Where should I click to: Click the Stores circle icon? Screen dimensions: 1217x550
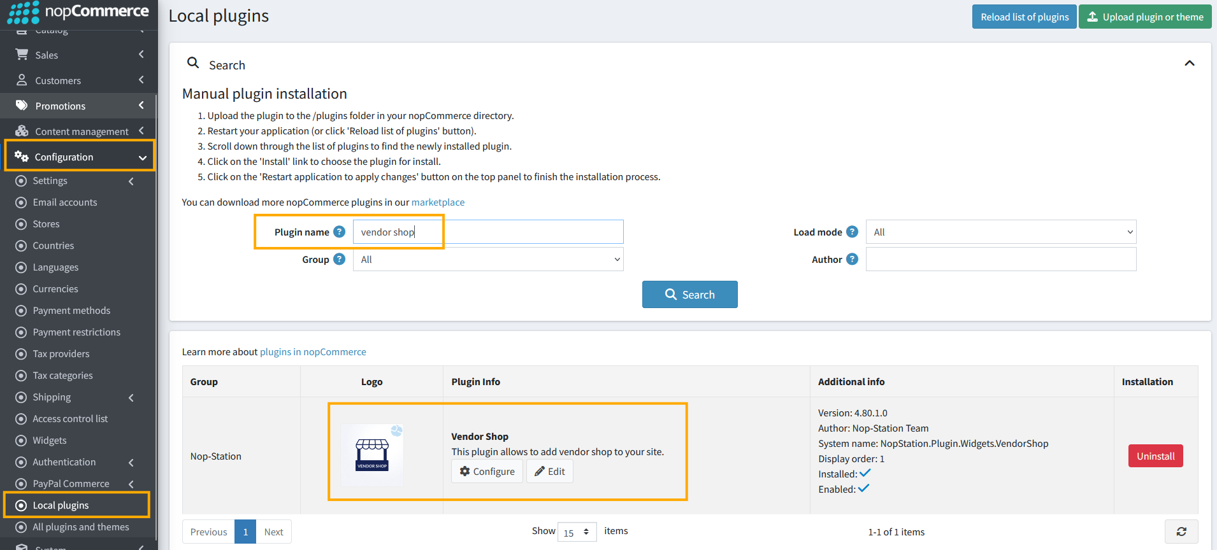coord(21,224)
